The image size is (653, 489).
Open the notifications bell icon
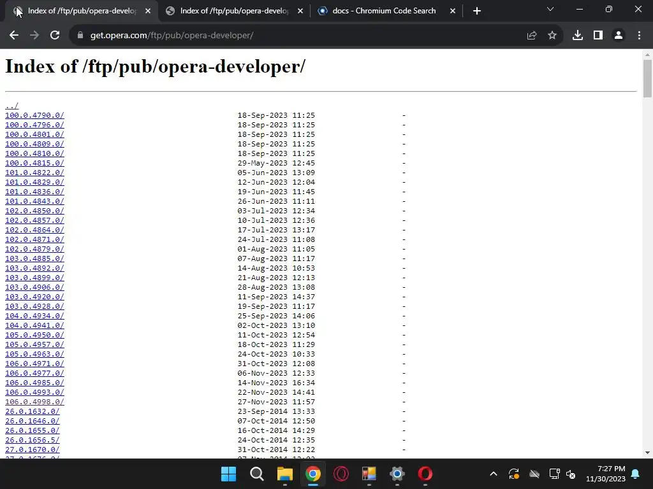pyautogui.click(x=636, y=474)
